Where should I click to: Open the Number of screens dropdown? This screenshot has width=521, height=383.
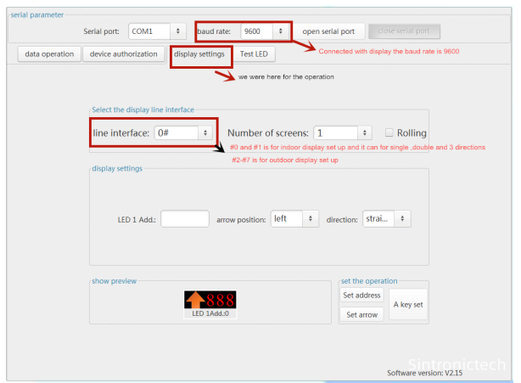point(342,132)
